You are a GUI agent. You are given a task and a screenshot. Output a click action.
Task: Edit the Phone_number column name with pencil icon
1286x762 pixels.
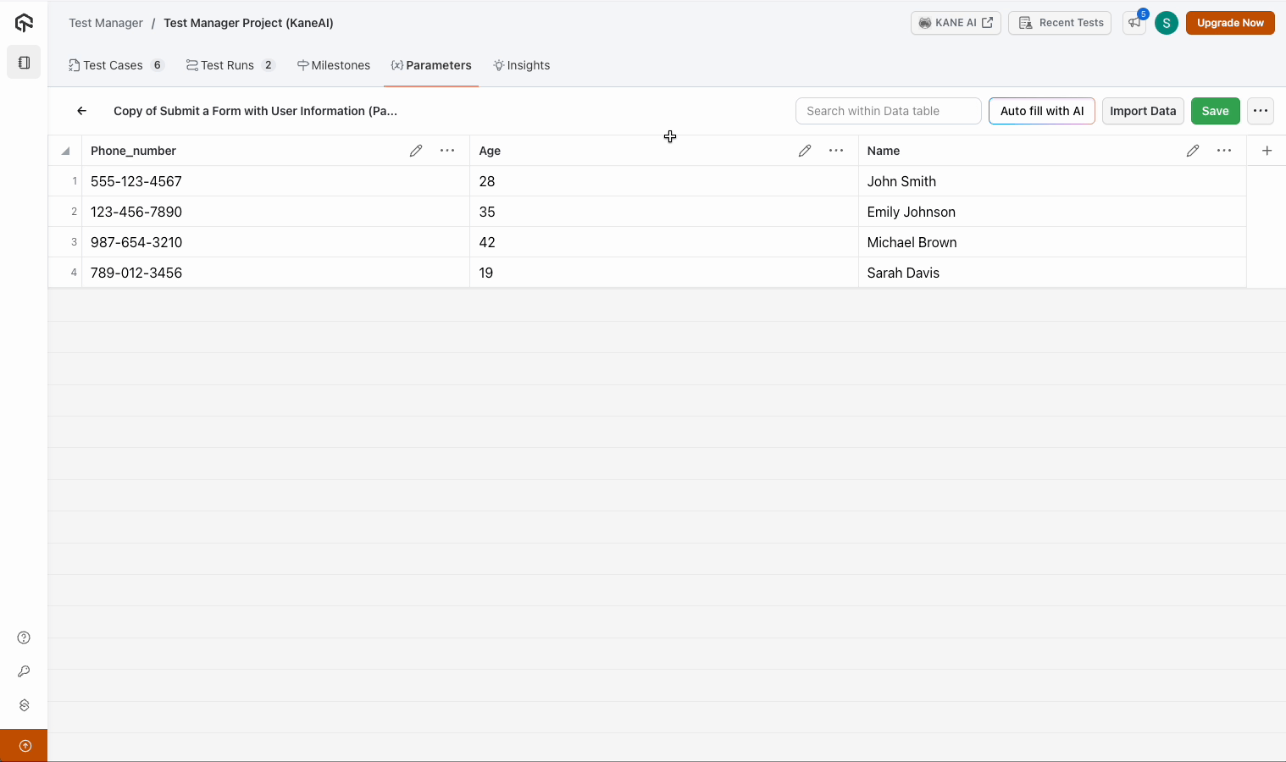tap(416, 151)
